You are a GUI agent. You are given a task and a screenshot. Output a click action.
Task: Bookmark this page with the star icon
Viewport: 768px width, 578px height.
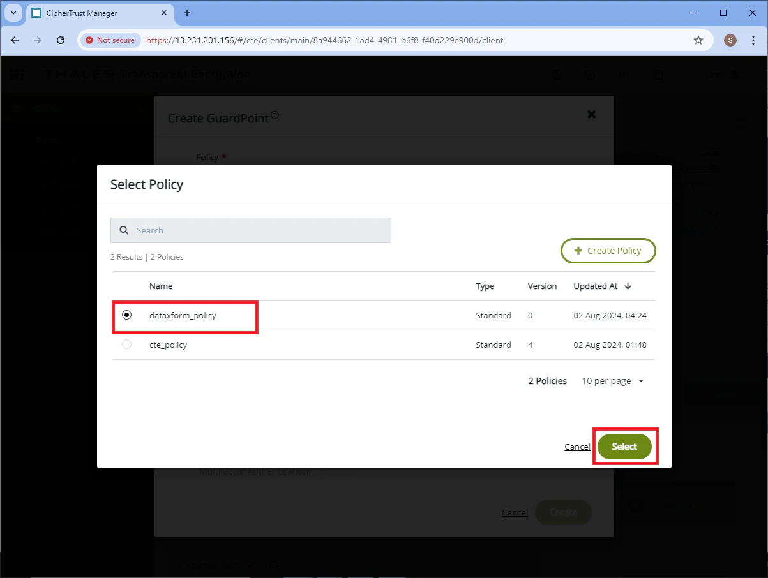698,40
